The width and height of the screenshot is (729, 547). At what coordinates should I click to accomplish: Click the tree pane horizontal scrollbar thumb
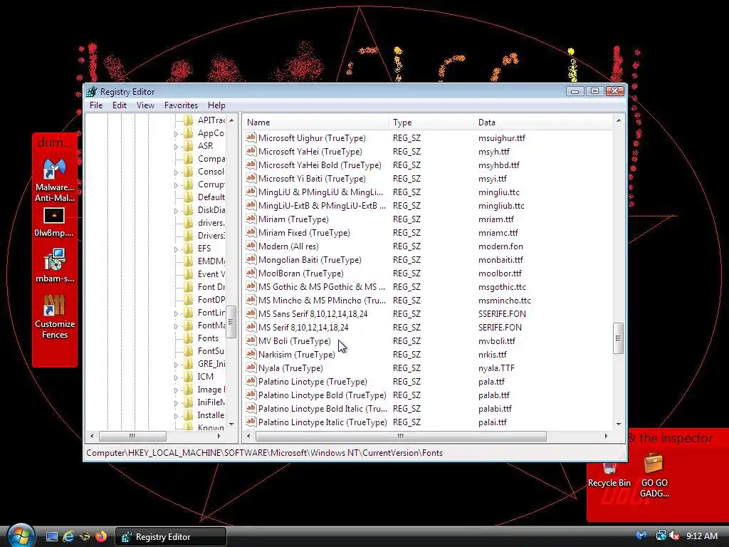tap(132, 436)
